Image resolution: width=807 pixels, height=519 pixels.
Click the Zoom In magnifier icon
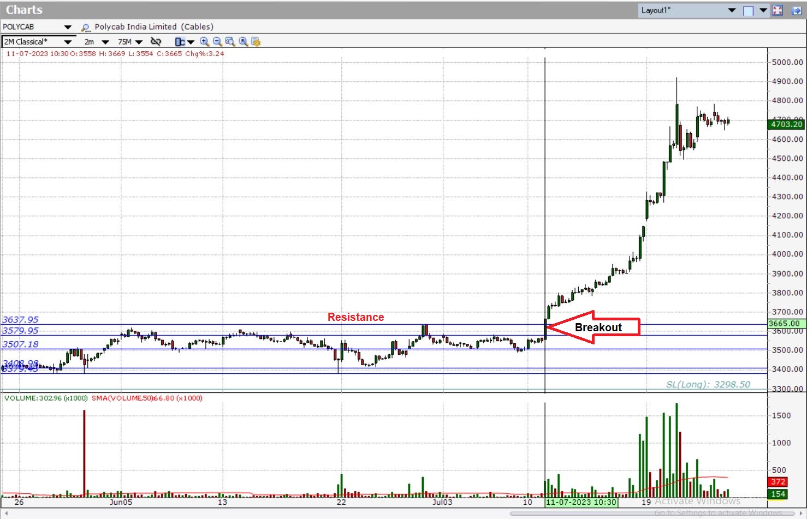click(204, 41)
